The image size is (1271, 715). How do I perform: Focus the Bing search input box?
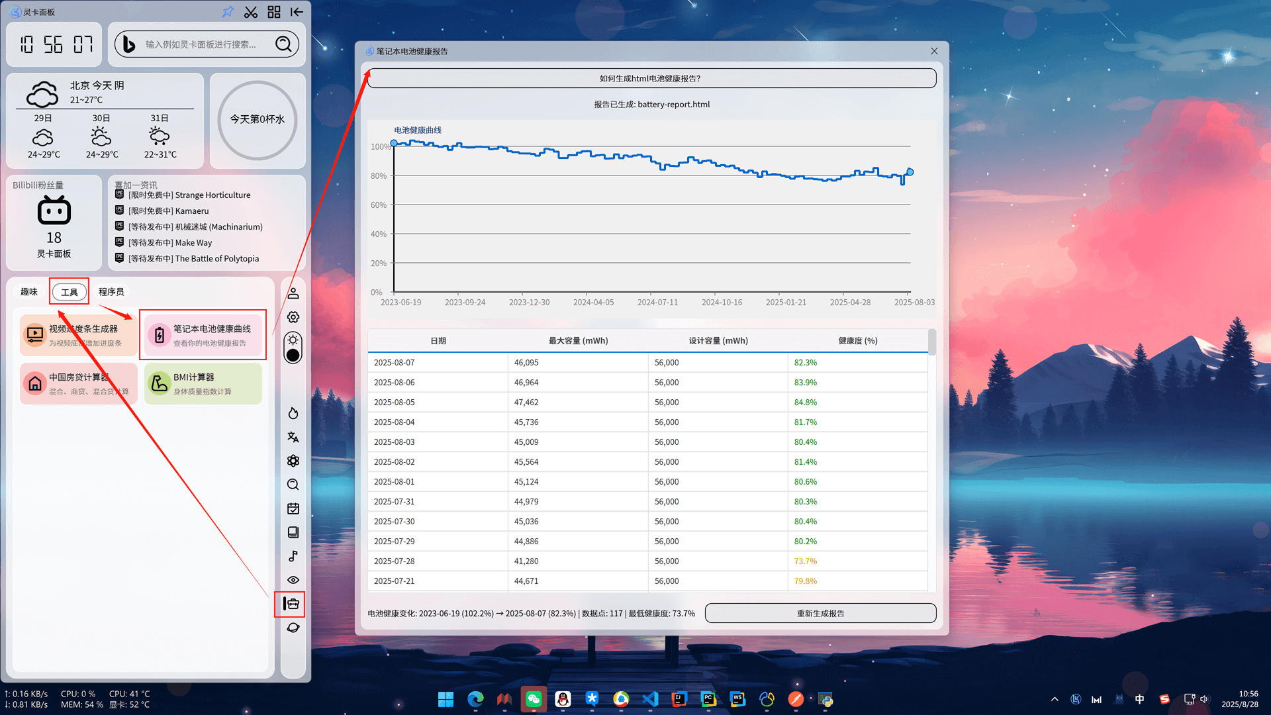pyautogui.click(x=202, y=44)
